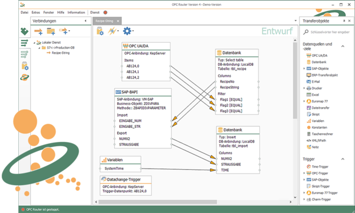Select Datenbank transfer object in right panel

coord(317,62)
